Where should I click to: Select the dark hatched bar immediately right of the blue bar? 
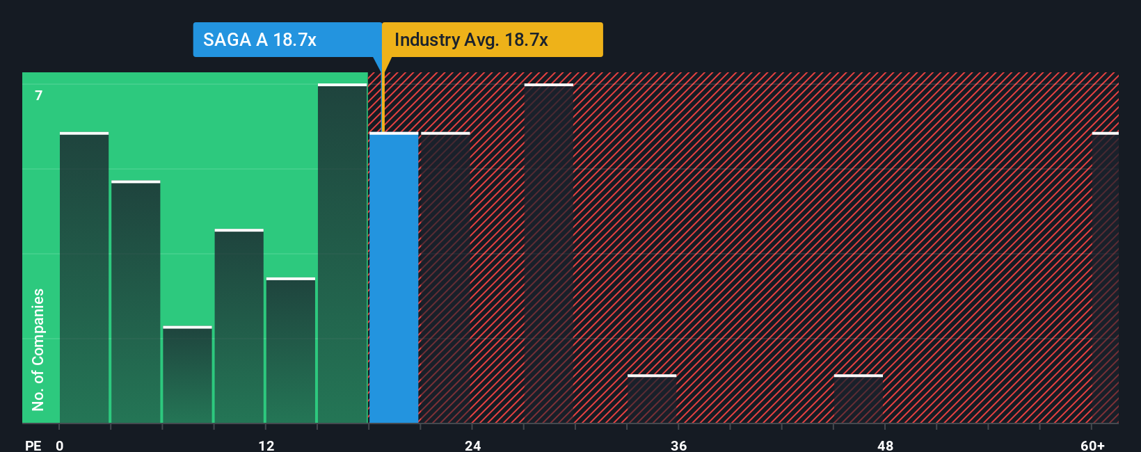click(445, 277)
